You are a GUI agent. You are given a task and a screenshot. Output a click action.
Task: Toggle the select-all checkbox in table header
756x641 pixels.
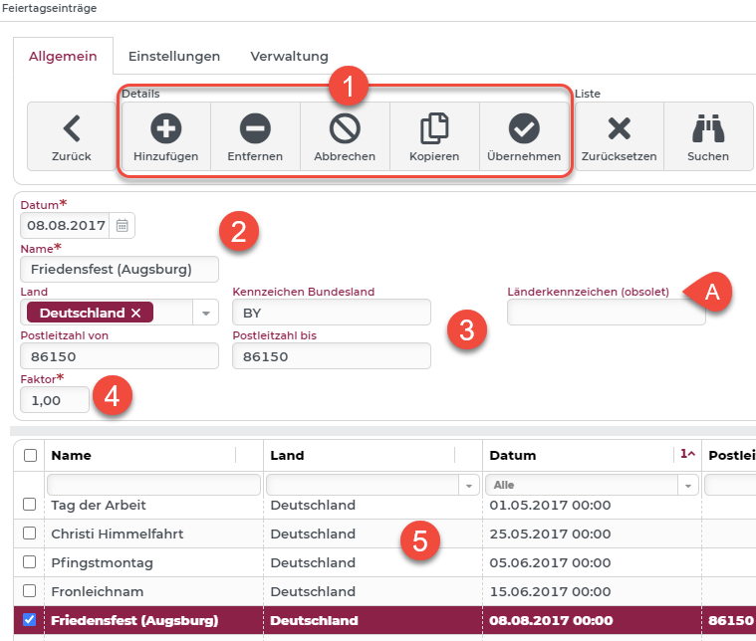(x=30, y=455)
